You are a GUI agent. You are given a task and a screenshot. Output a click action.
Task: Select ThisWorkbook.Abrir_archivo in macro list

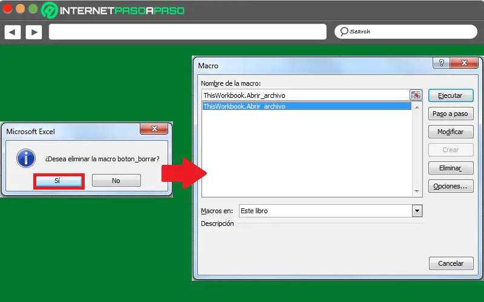click(307, 106)
